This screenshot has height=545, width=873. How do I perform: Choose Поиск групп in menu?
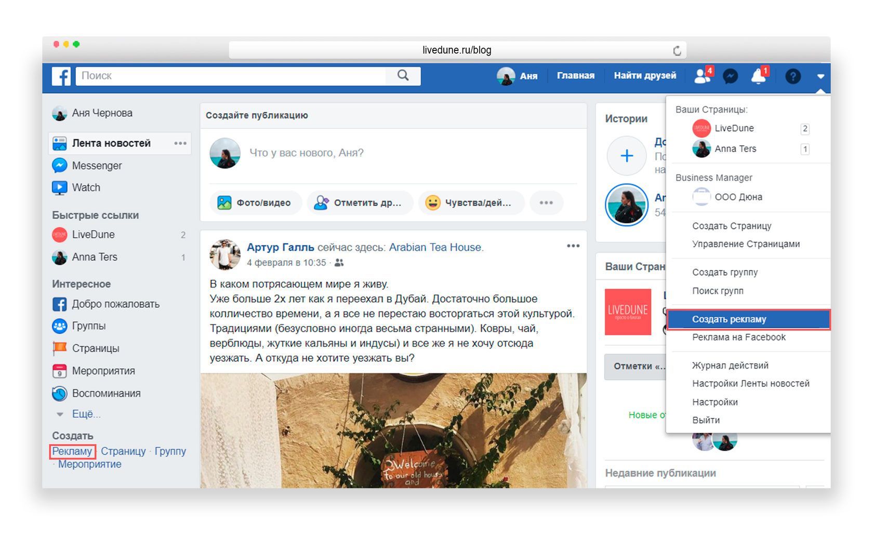point(718,291)
